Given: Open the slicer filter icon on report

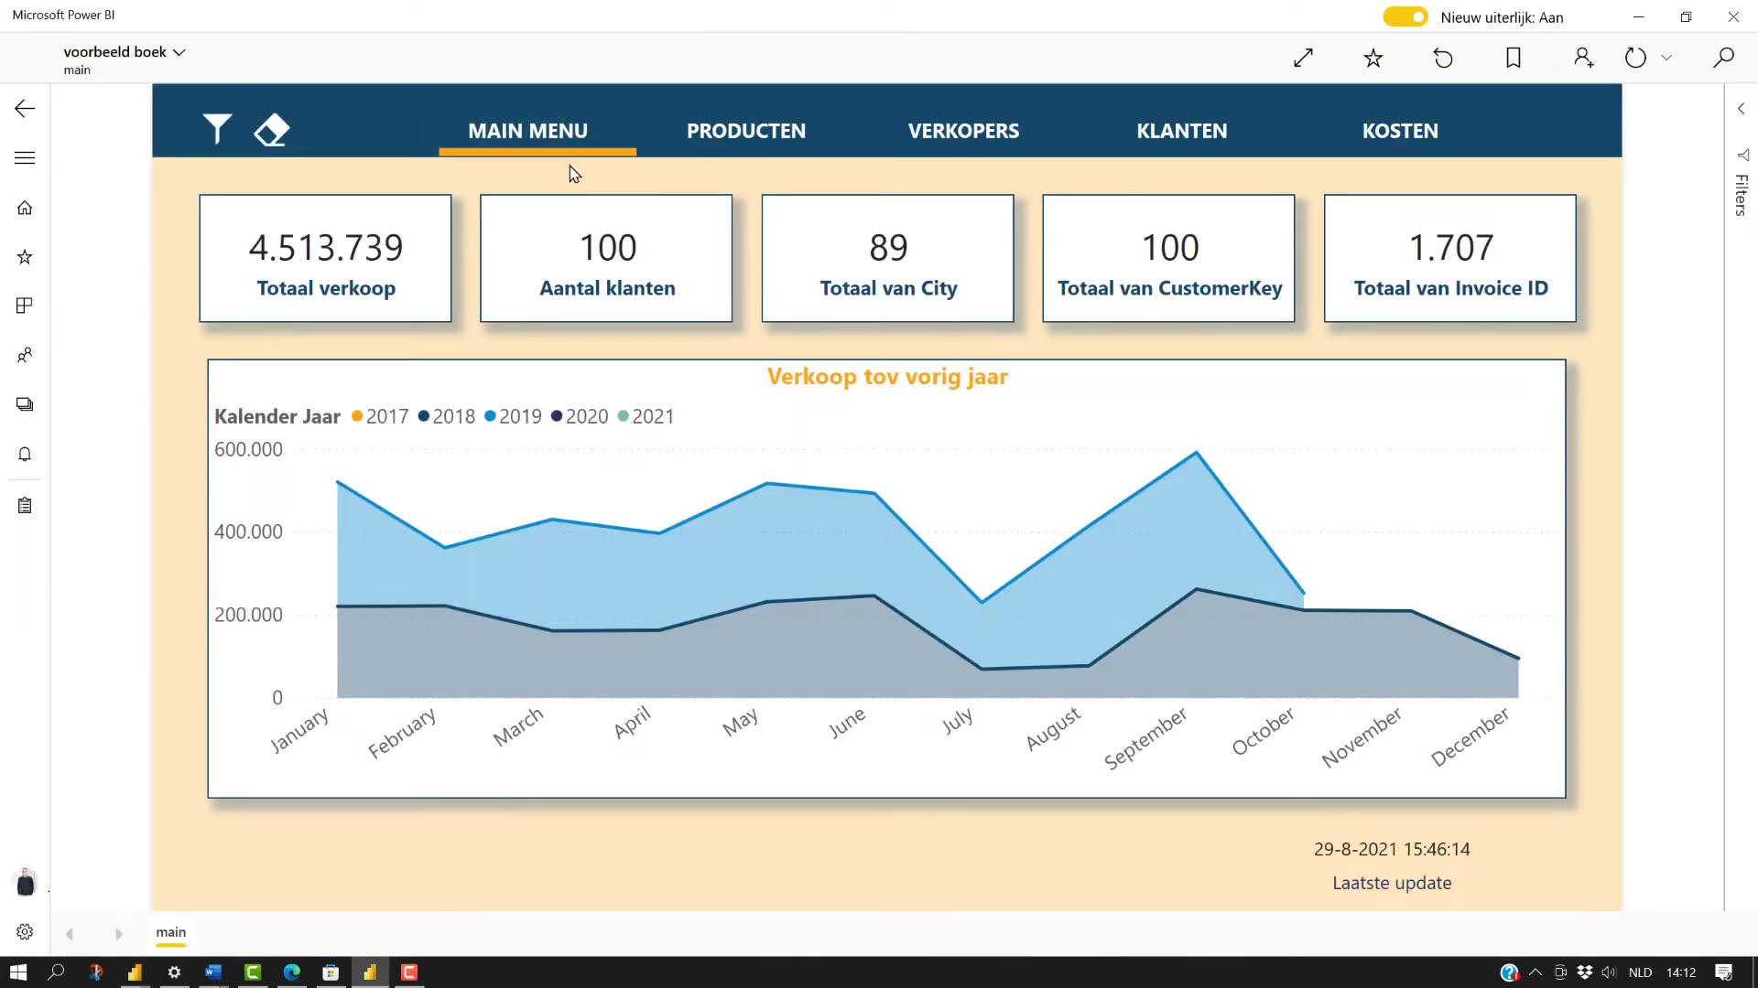Looking at the screenshot, I should (x=217, y=130).
